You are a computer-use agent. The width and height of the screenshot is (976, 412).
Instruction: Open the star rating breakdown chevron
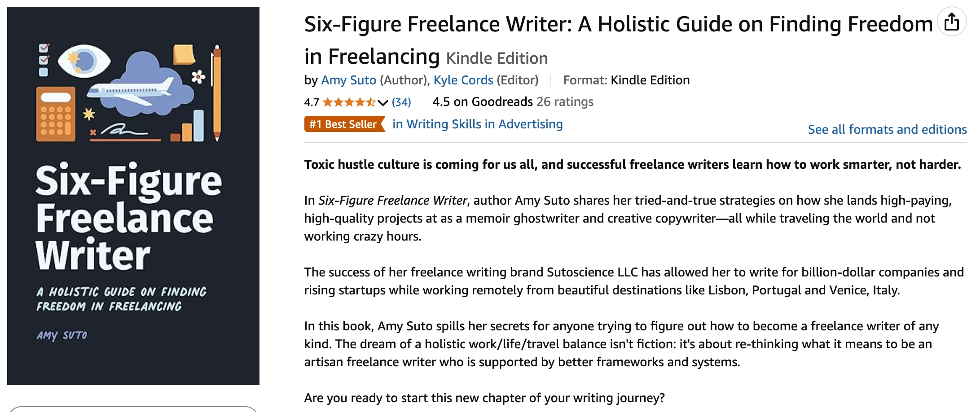[x=382, y=103]
